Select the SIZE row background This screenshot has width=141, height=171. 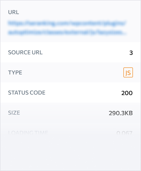click(x=70, y=113)
